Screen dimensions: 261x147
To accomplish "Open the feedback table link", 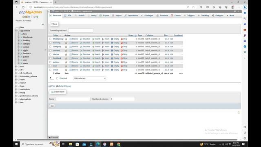I will [57, 58].
